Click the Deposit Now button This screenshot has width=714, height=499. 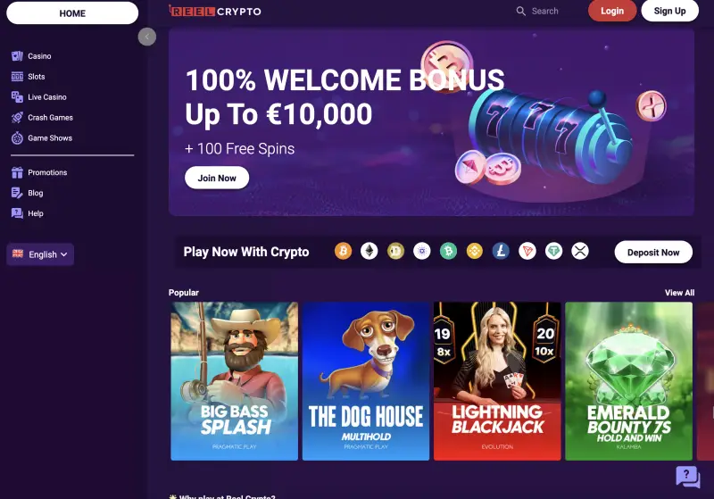653,253
